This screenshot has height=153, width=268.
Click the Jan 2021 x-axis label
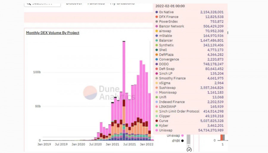(112, 144)
